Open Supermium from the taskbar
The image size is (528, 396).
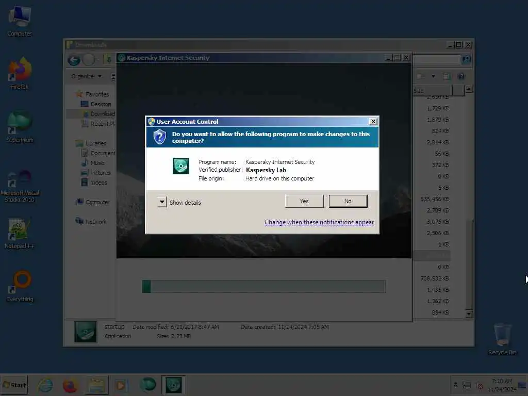point(147,385)
